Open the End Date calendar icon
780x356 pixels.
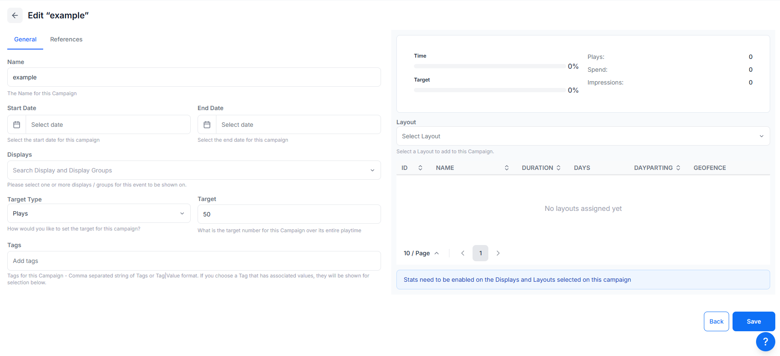[x=207, y=125]
